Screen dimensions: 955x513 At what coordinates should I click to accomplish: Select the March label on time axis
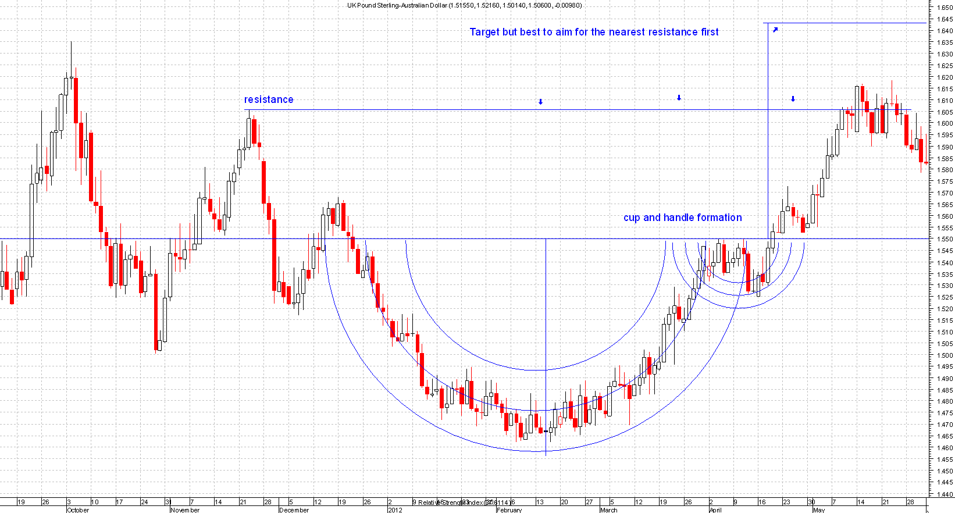[608, 510]
